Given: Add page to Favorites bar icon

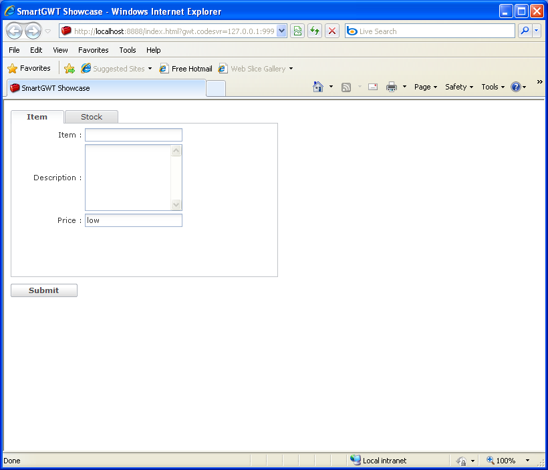Looking at the screenshot, I should (70, 69).
